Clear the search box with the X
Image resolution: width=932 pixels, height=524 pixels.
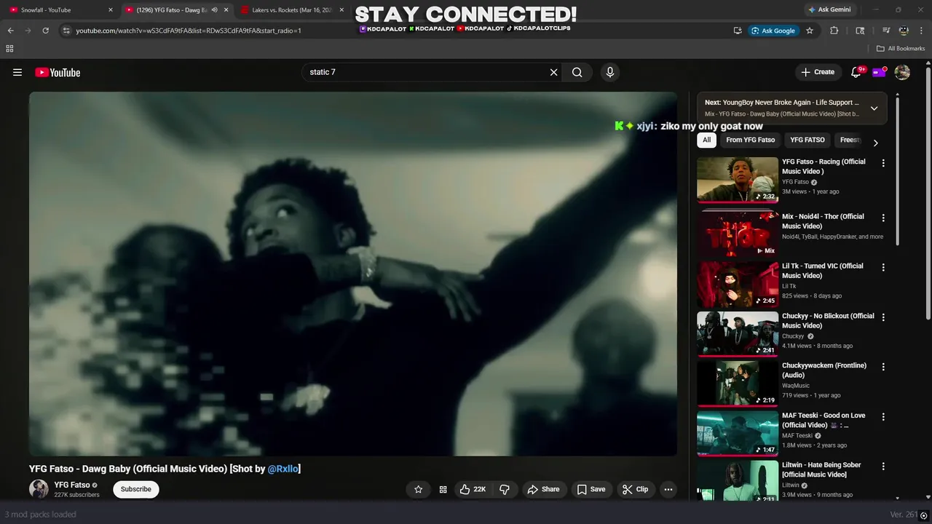click(x=553, y=72)
